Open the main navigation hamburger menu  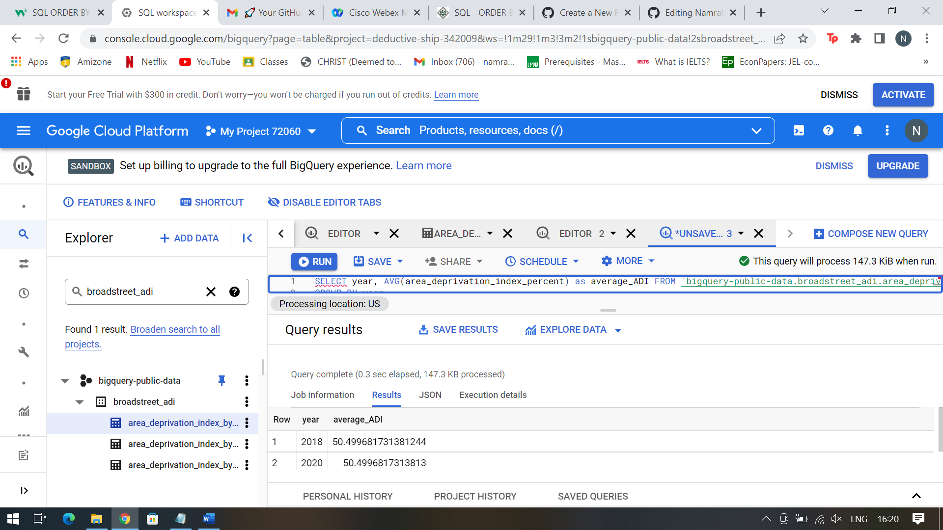24,131
